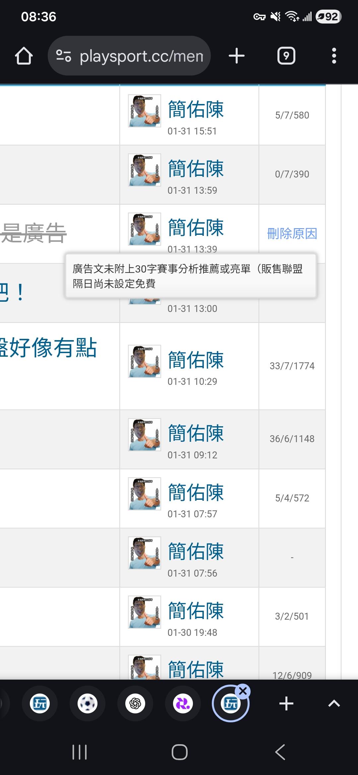Expand the bottom tab strip chevron

[334, 703]
